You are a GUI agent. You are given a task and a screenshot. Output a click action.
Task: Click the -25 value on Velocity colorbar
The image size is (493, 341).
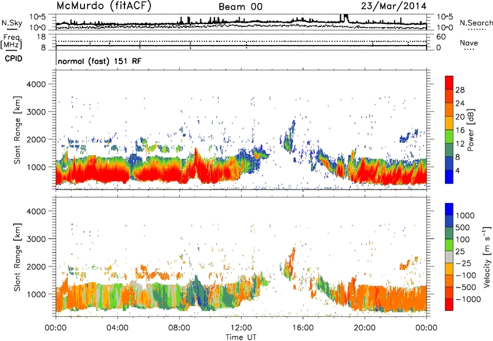pos(463,263)
